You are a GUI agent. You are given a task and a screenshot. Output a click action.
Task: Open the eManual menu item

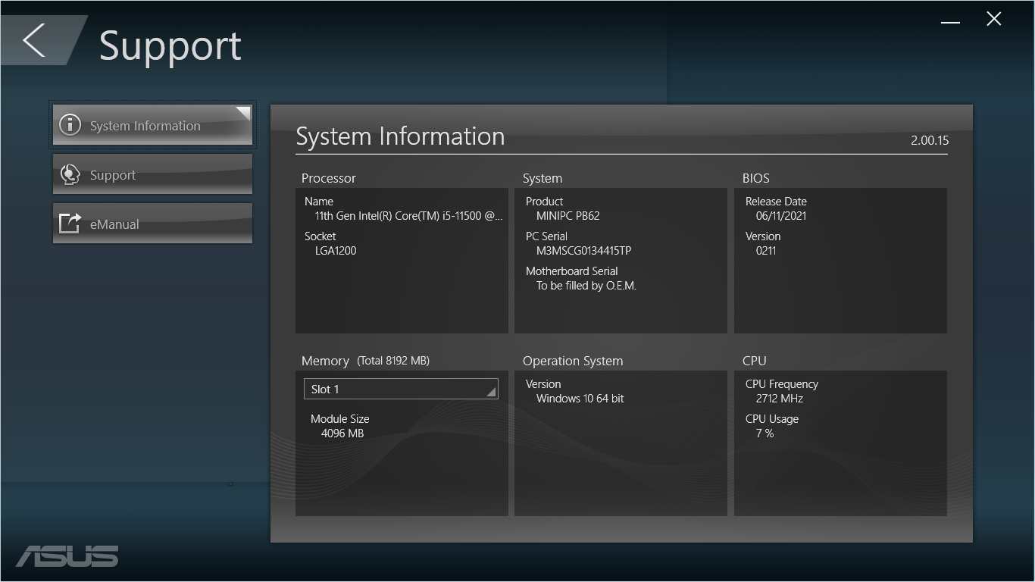(x=152, y=224)
